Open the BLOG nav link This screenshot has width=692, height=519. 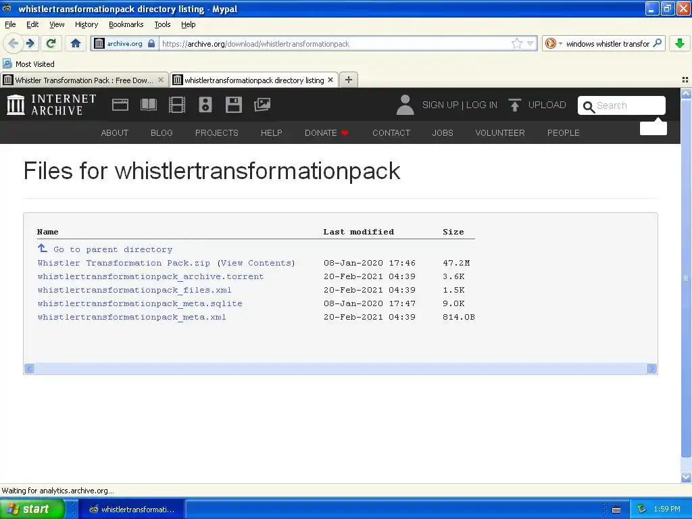[162, 133]
